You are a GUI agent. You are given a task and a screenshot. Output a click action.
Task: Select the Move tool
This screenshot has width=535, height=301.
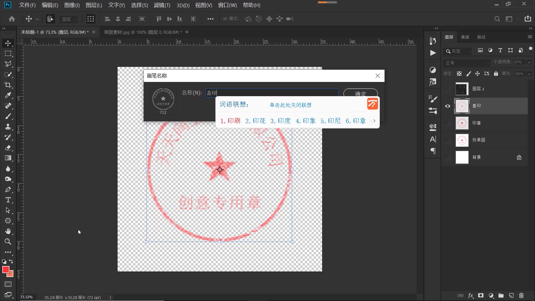click(x=8, y=43)
